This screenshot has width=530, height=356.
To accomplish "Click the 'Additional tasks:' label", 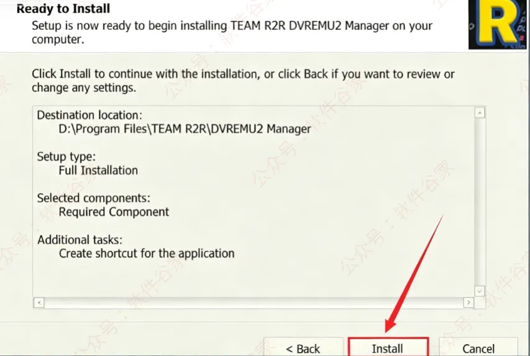I will click(x=80, y=239).
